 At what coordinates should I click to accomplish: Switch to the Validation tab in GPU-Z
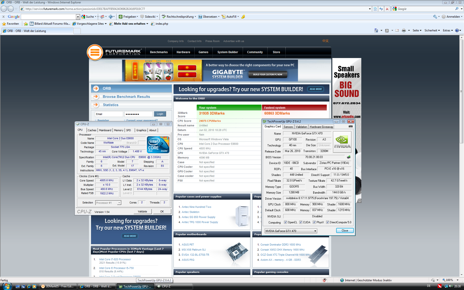tap(301, 127)
